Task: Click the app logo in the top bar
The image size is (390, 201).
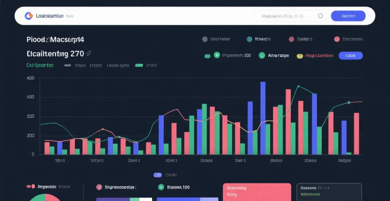Action: click(x=29, y=16)
